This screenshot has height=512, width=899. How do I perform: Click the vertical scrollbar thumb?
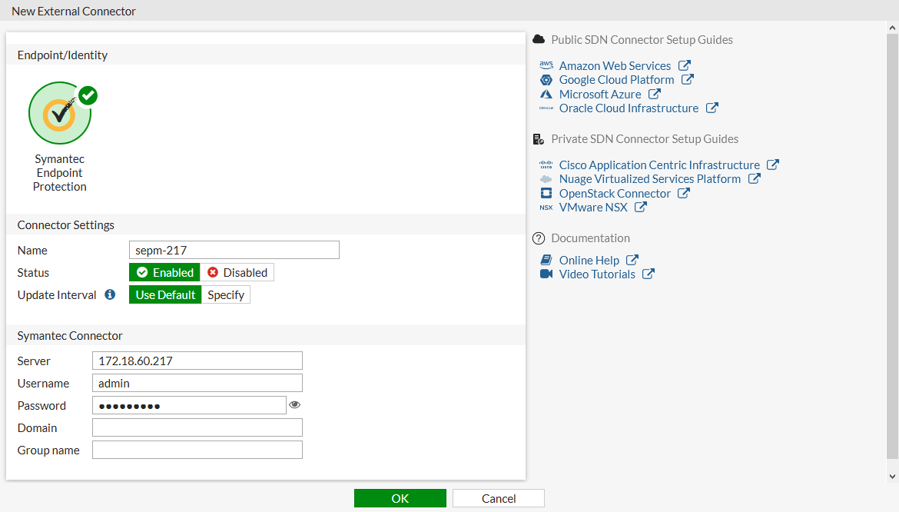(x=892, y=247)
